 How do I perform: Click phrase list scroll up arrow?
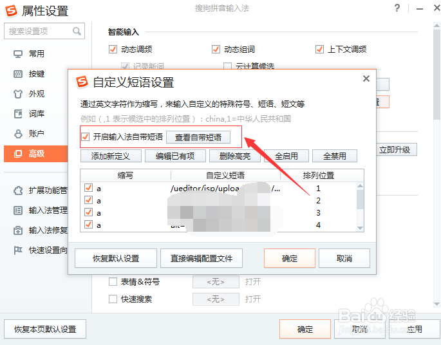pos(360,186)
